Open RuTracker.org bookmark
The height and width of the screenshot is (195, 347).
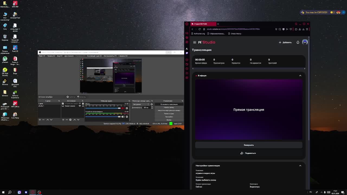pyautogui.click(x=198, y=34)
